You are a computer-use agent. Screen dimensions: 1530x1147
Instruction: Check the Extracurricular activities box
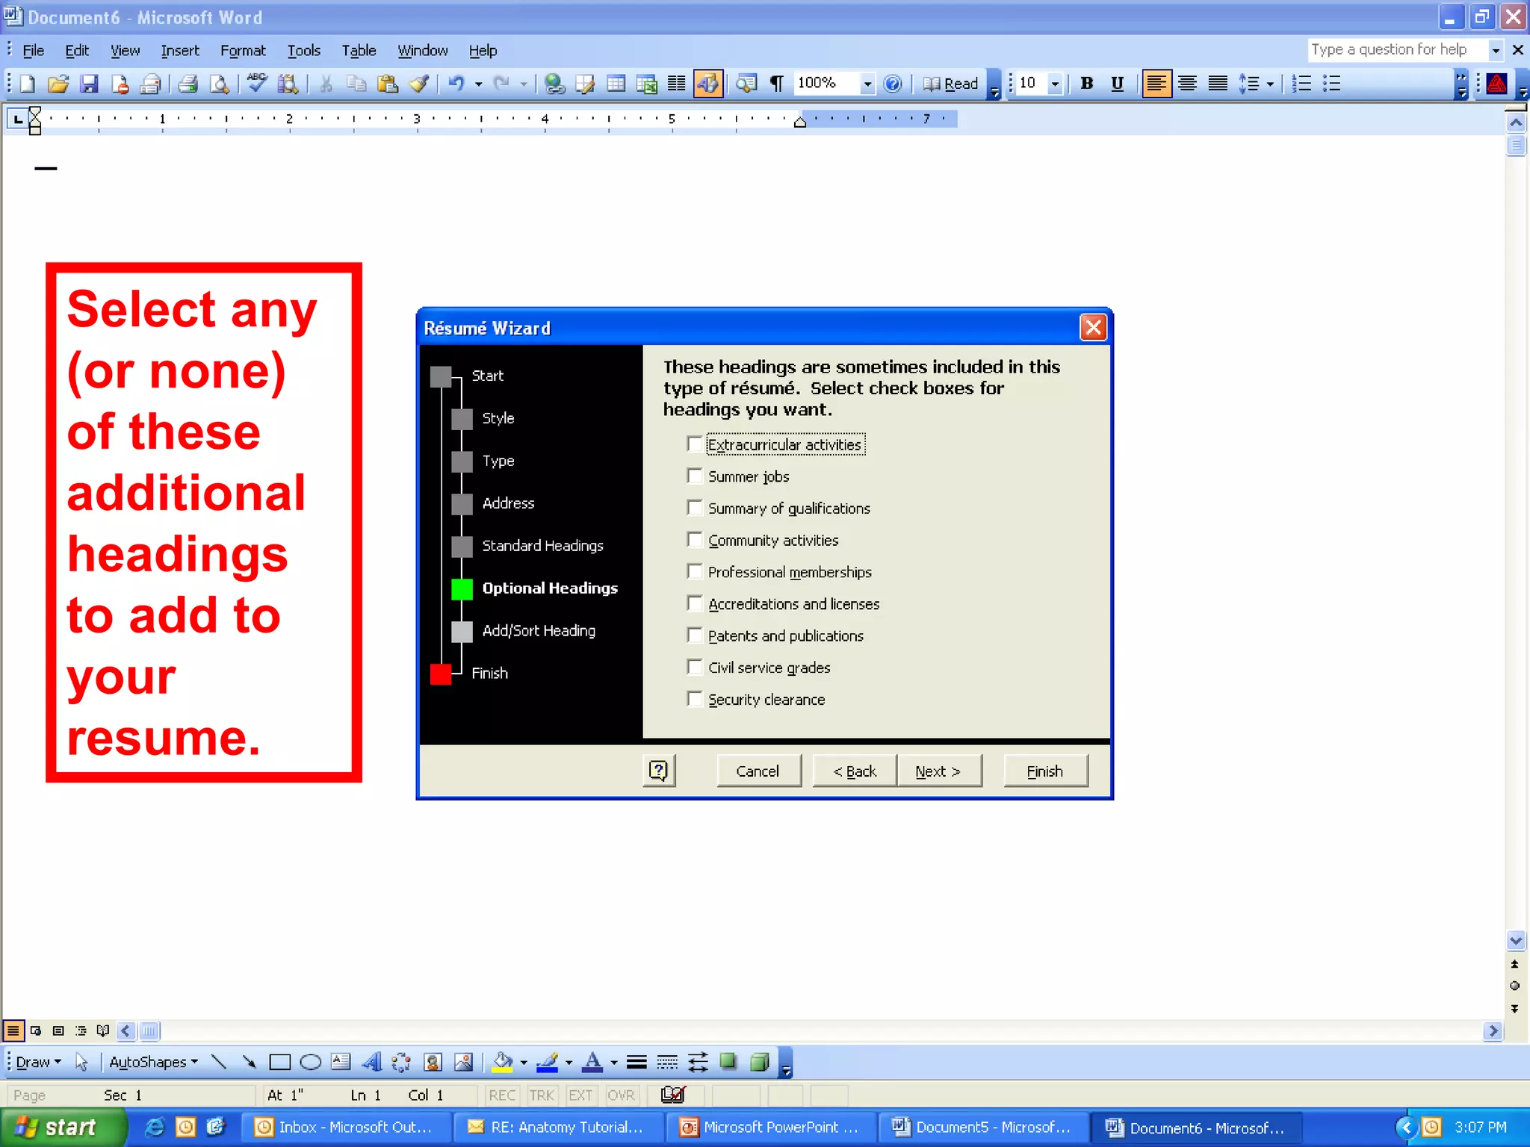click(695, 444)
